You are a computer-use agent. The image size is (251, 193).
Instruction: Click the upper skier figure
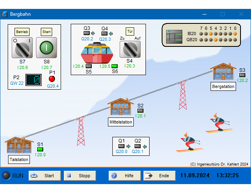point(219,123)
